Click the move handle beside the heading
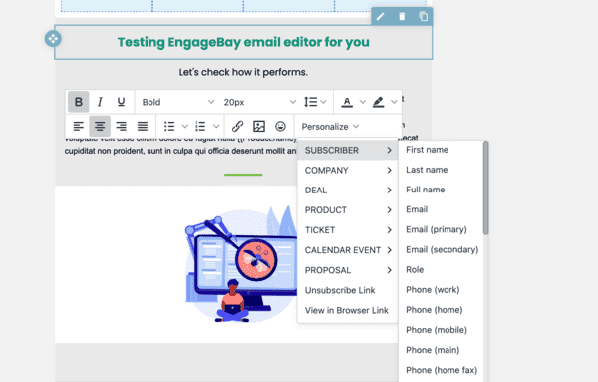Viewport: 598px width, 382px height. pos(53,39)
